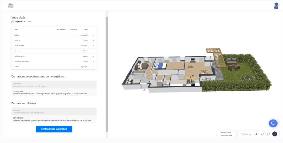Click the 650.00 € quote total

tap(20, 21)
